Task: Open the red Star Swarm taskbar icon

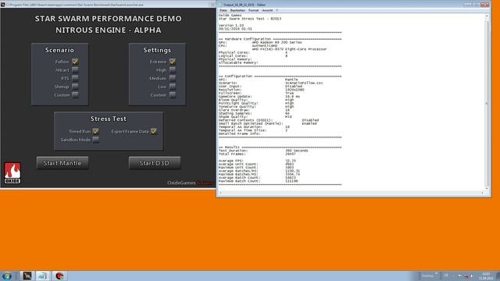Action: (59, 276)
